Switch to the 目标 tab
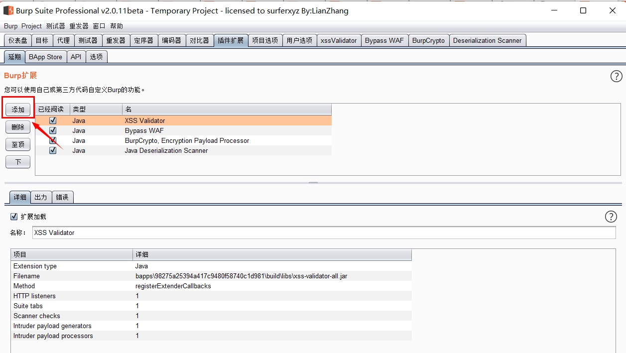This screenshot has width=626, height=353. click(42, 40)
